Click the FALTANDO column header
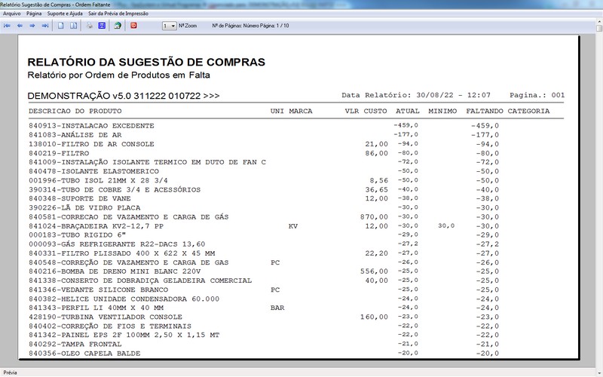This screenshot has height=377, width=603. coord(485,111)
